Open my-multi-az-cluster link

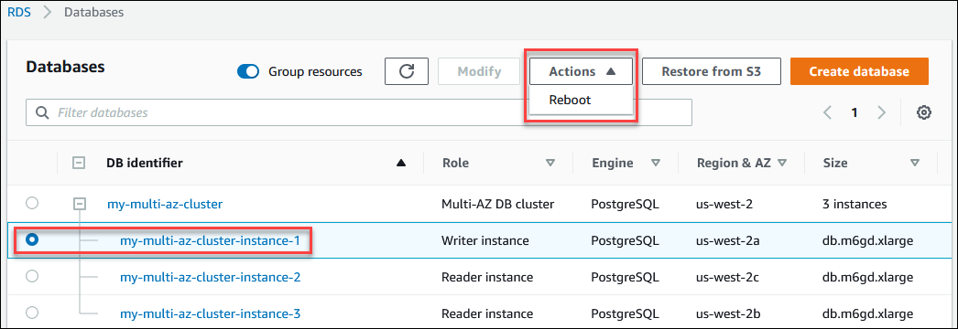click(164, 204)
